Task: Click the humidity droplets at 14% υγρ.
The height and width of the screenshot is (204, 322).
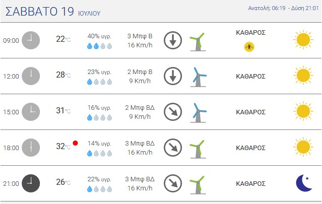Action: [x=100, y=153]
